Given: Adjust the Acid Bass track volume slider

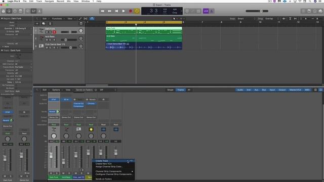Looking at the screenshot, I should click(69, 39).
